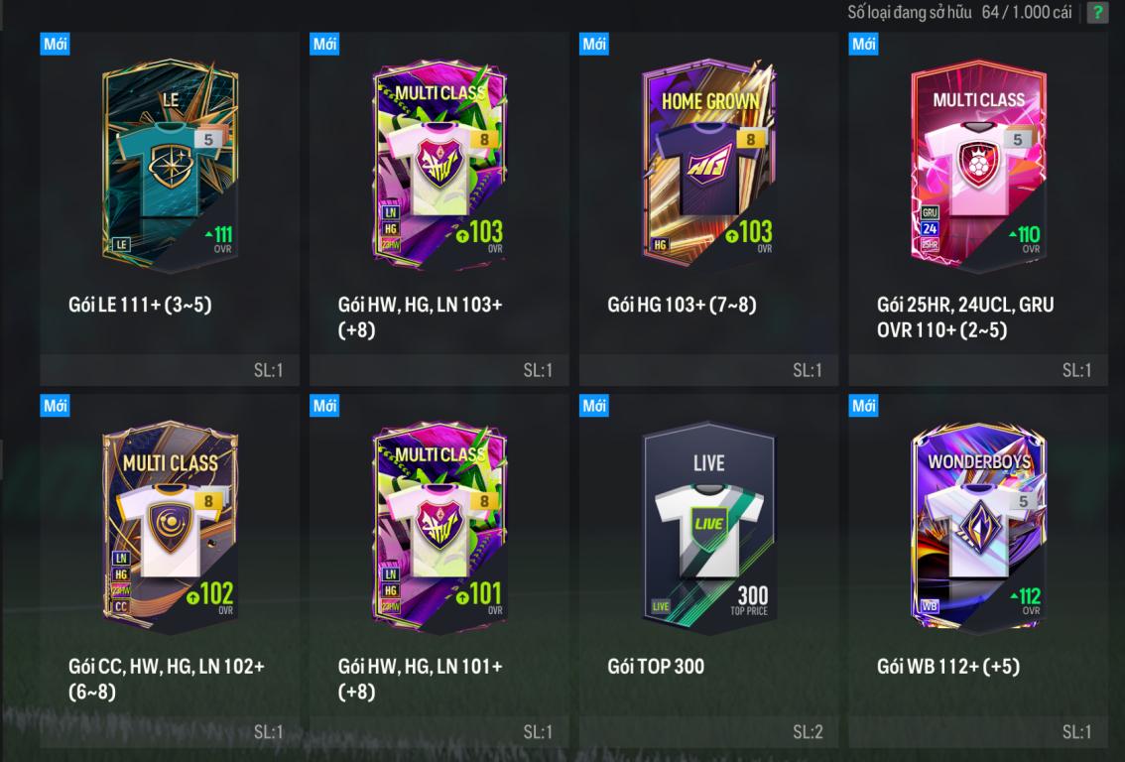Select the Multi Class 101 OVR card artwork

point(439,528)
